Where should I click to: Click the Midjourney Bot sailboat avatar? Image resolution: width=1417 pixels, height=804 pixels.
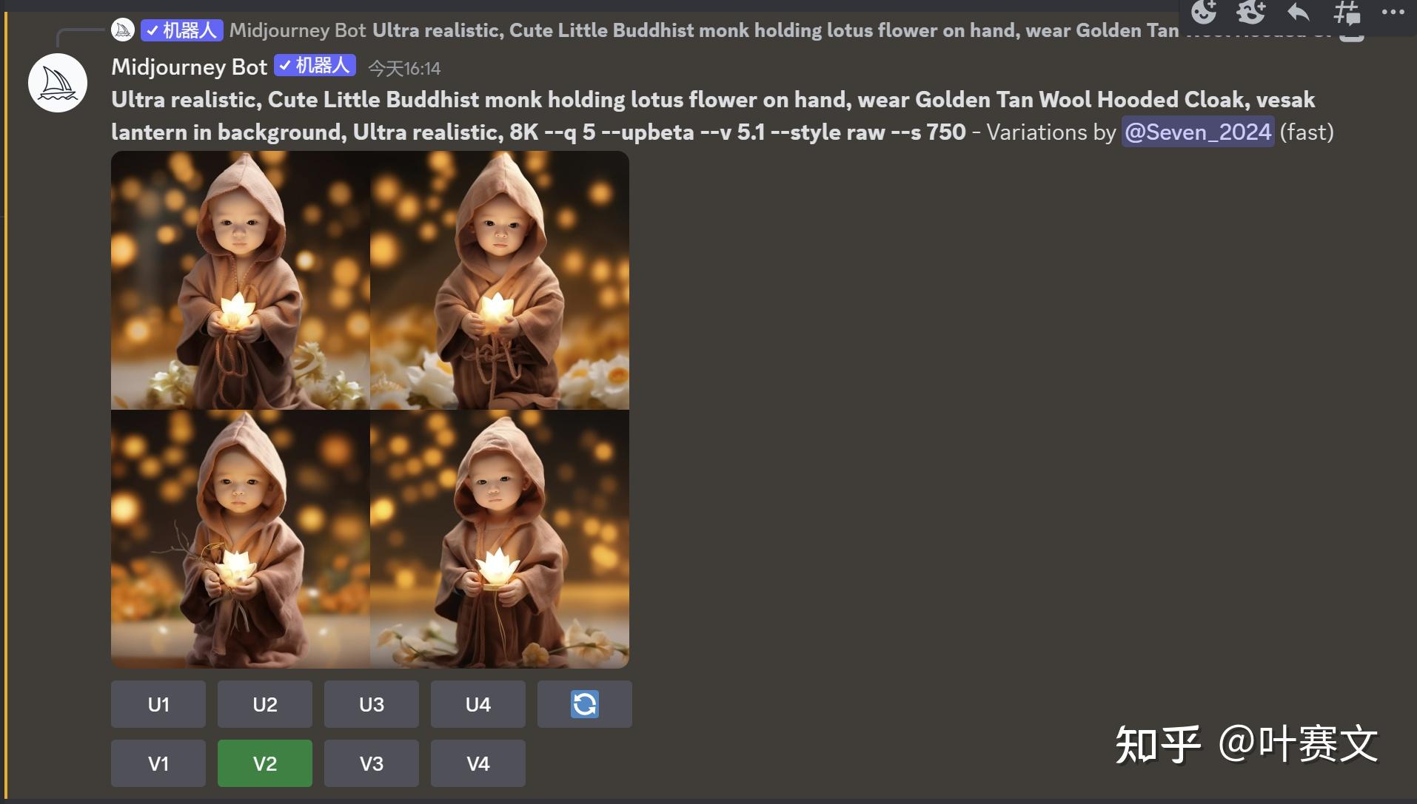(58, 83)
